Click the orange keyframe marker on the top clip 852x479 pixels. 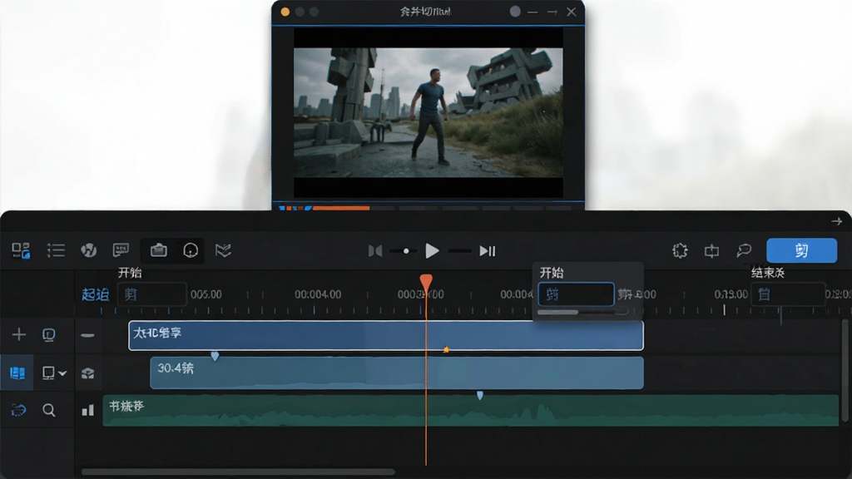pyautogui.click(x=446, y=349)
